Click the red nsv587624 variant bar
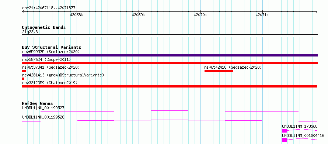Viewport: 328px width, 144px height. point(170,63)
